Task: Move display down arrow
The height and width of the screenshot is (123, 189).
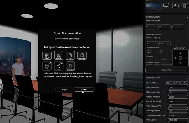Action: point(181,63)
